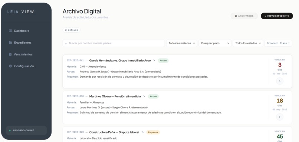299x142 pixels.
Task: Click subtitle Análisis de actividad y documentos
Action: pos(86,17)
